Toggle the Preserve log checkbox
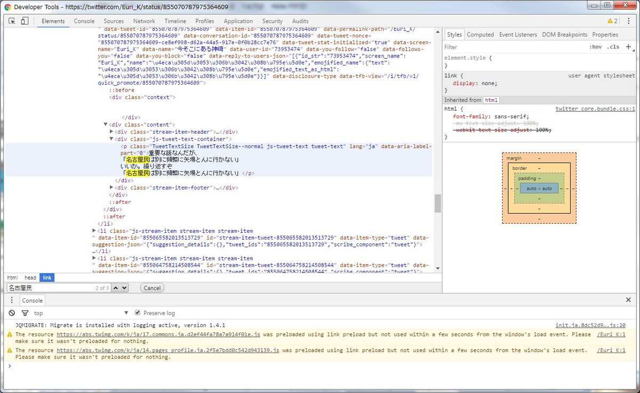640x393 pixels. click(x=138, y=313)
